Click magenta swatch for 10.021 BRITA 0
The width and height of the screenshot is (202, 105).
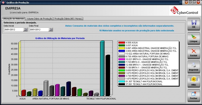122,59
